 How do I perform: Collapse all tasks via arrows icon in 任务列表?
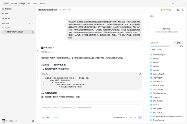point(29,24)
